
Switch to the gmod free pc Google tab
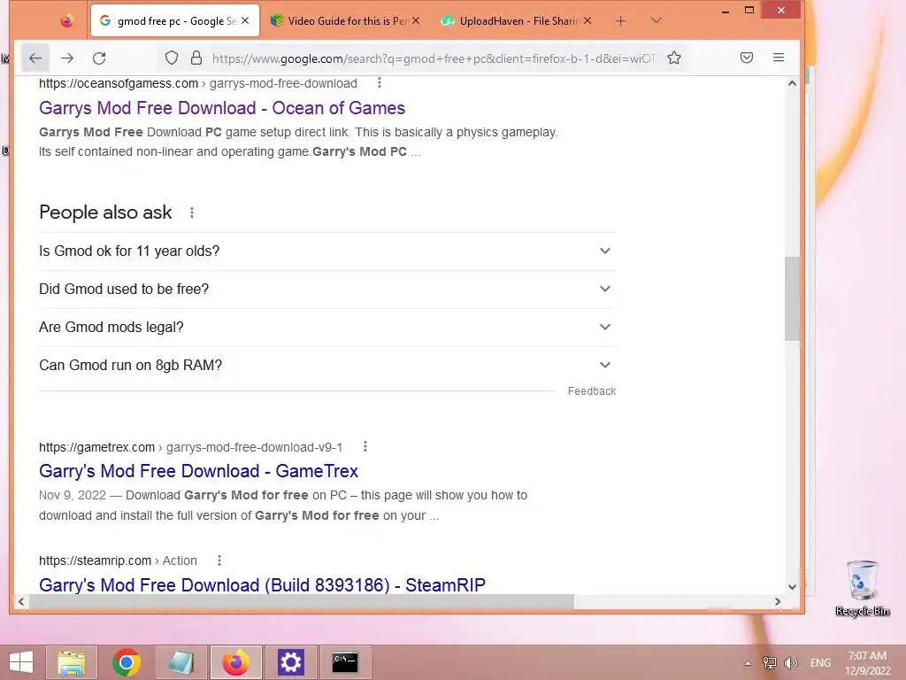click(x=174, y=21)
